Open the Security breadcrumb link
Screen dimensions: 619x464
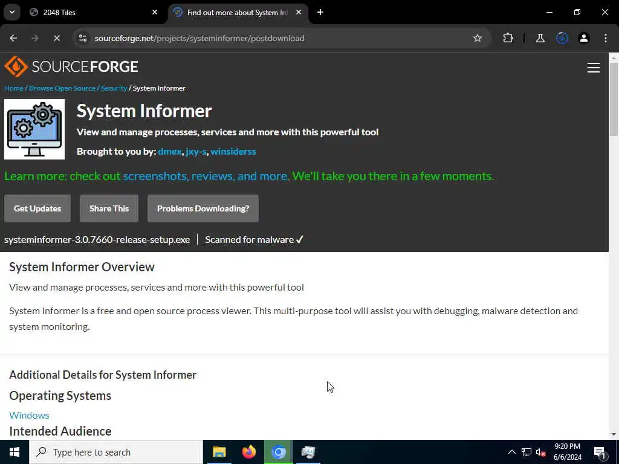click(x=114, y=88)
